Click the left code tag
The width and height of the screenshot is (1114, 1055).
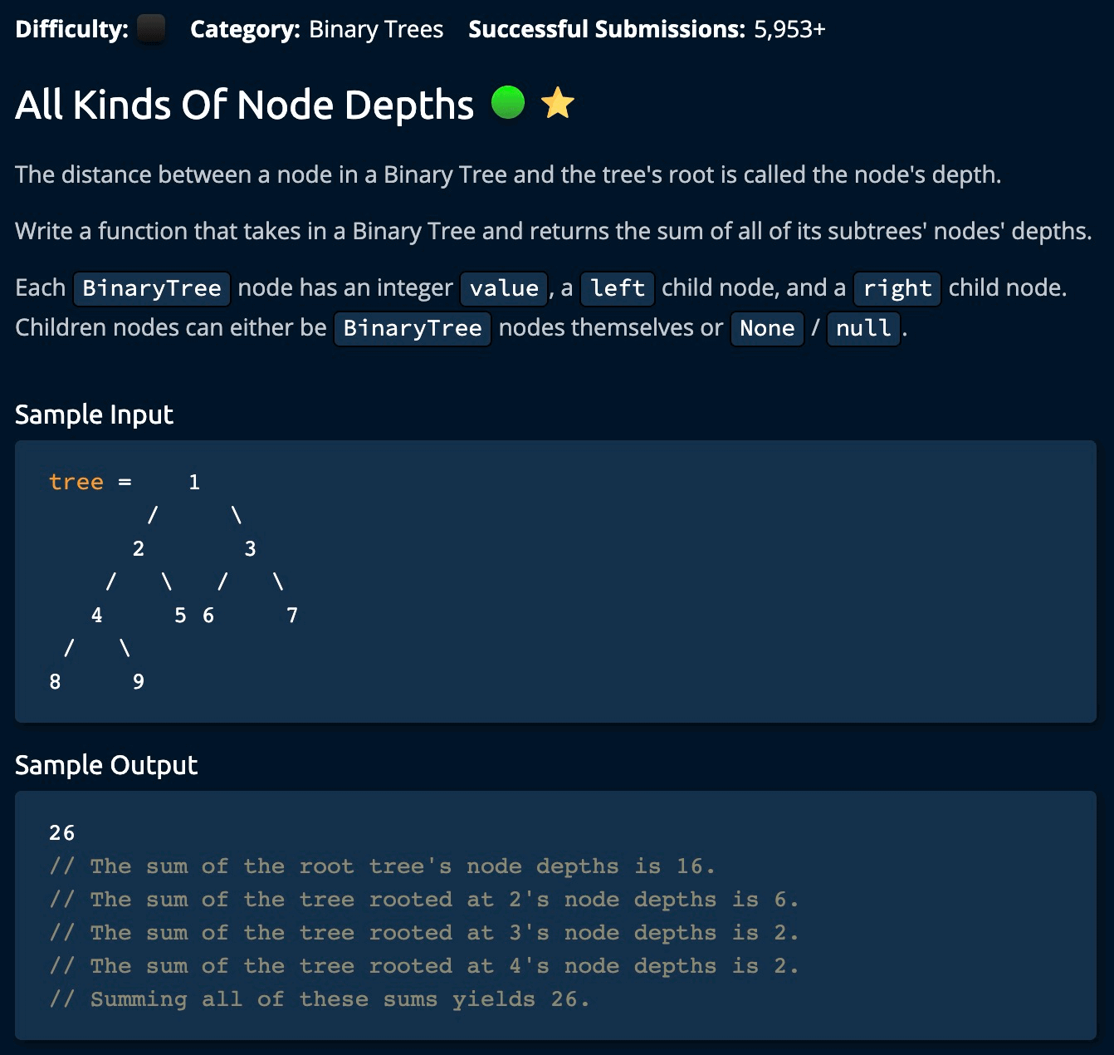pyautogui.click(x=617, y=288)
